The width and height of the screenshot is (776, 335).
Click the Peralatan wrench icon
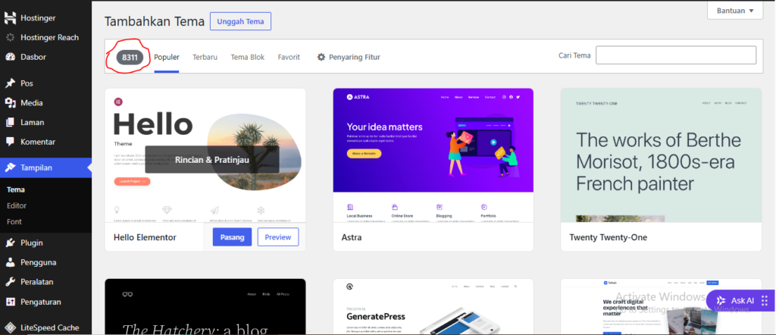pyautogui.click(x=11, y=282)
